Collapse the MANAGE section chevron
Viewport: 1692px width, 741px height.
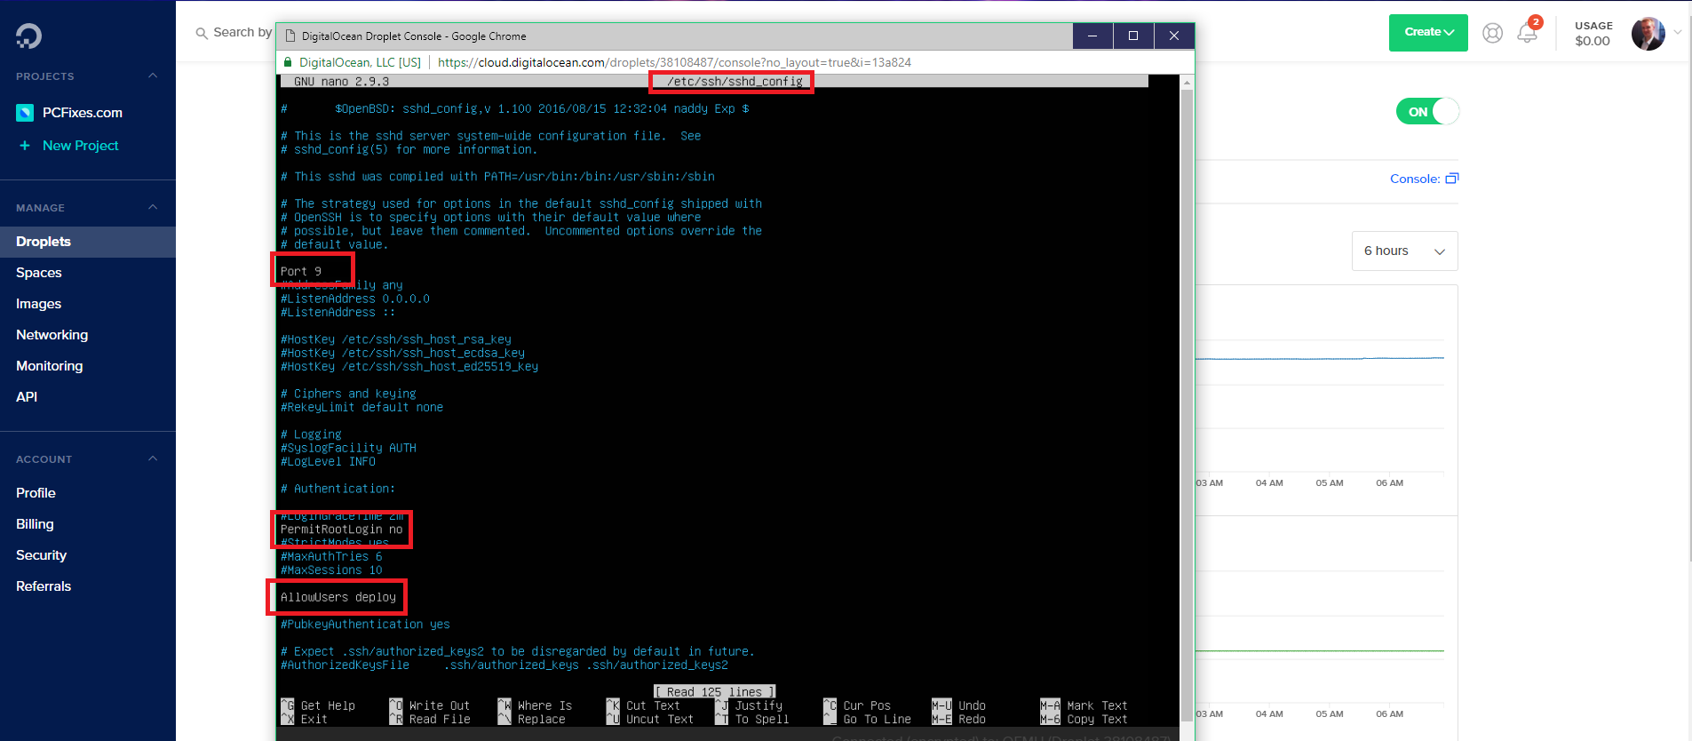153,207
